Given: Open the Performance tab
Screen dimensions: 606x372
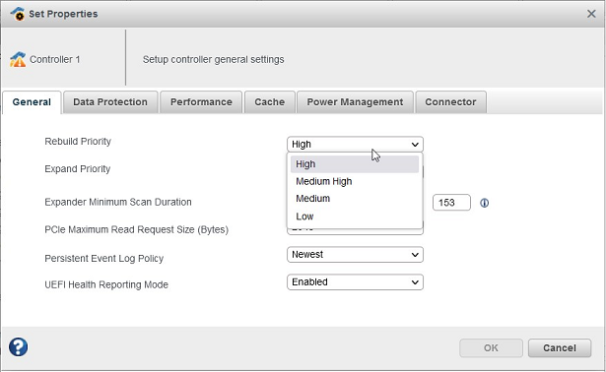Looking at the screenshot, I should click(201, 102).
